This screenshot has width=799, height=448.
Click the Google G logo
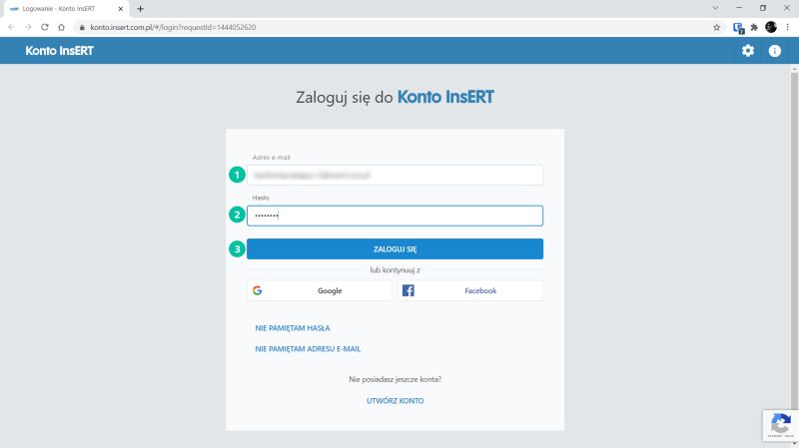click(x=258, y=290)
